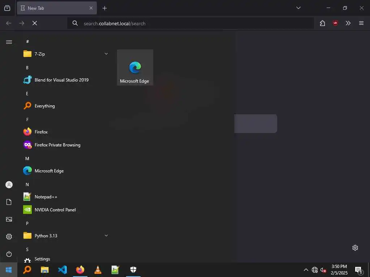This screenshot has height=277, width=370.
Task: Open File Explorer from taskbar
Action: click(x=44, y=270)
